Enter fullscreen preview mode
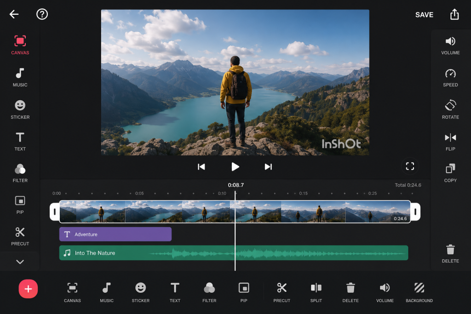This screenshot has width=471, height=314. tap(410, 166)
